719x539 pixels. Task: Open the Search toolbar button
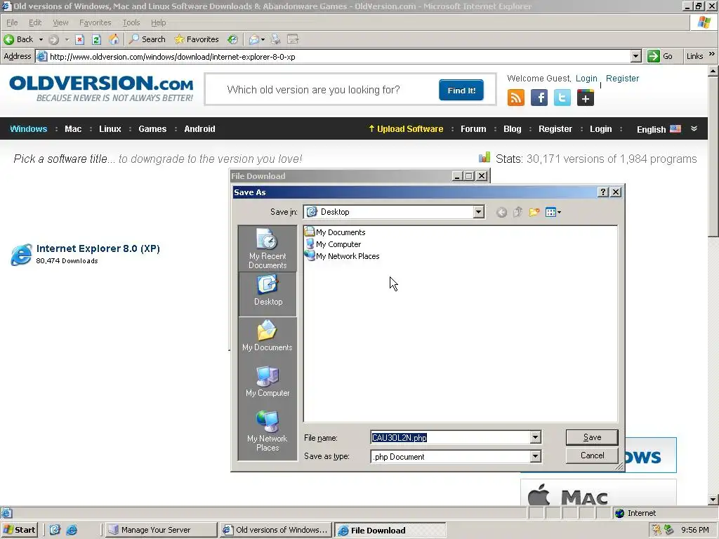click(x=147, y=39)
